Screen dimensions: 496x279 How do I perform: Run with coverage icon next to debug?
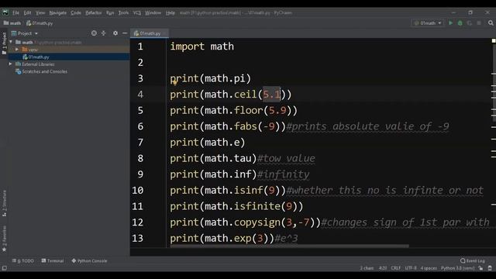tap(470, 23)
